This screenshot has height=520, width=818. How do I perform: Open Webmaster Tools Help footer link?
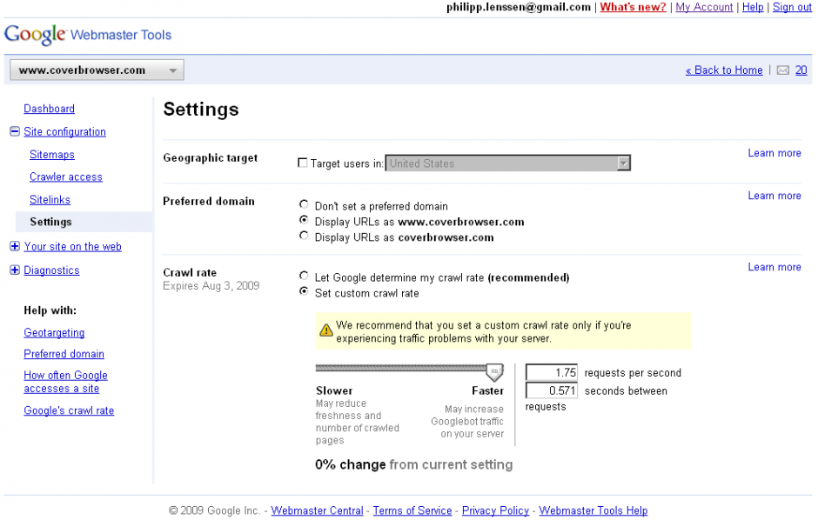point(593,510)
